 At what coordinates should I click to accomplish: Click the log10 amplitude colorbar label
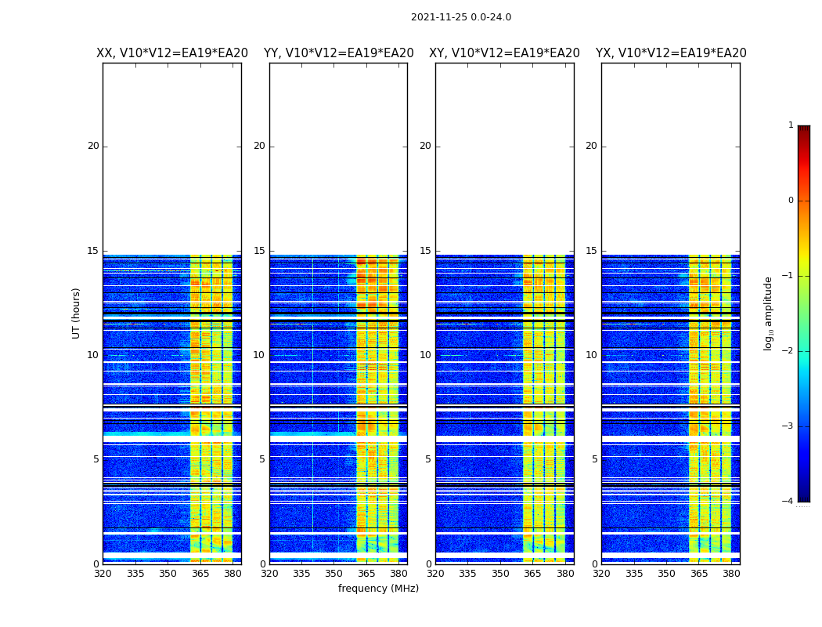768,313
